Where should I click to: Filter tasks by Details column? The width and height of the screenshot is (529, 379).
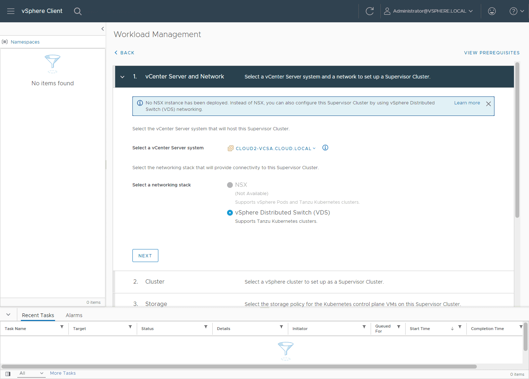(281, 327)
